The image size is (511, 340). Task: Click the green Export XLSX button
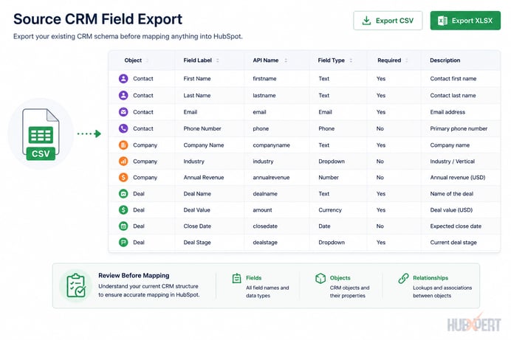[465, 21]
